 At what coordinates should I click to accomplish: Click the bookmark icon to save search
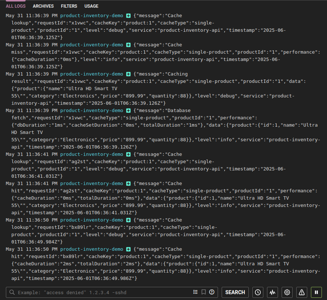tap(204, 292)
